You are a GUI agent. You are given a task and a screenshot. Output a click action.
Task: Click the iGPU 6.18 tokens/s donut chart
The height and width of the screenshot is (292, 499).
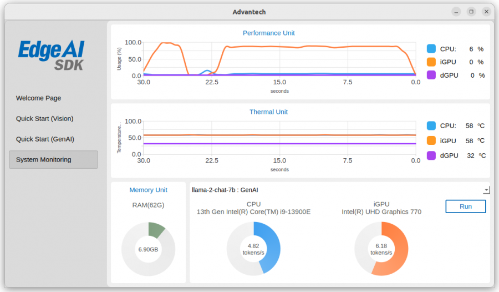[x=381, y=249]
